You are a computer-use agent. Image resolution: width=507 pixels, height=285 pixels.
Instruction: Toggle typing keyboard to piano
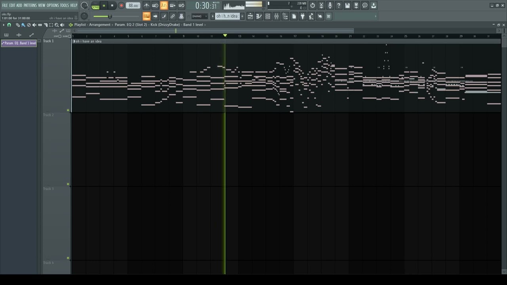tap(147, 16)
